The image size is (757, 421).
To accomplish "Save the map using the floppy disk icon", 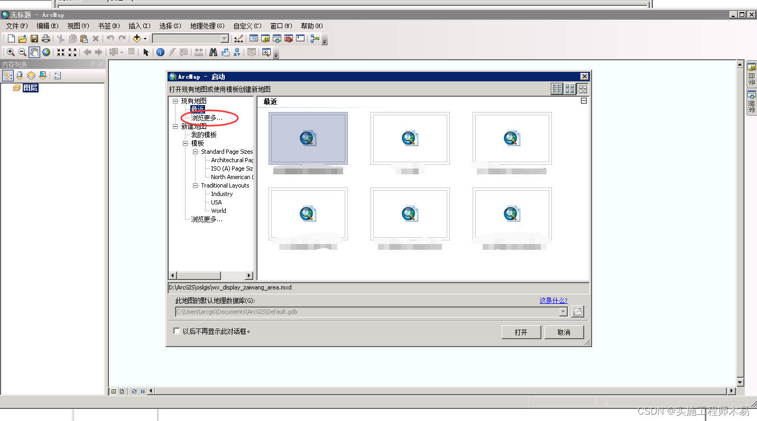I will (x=34, y=39).
